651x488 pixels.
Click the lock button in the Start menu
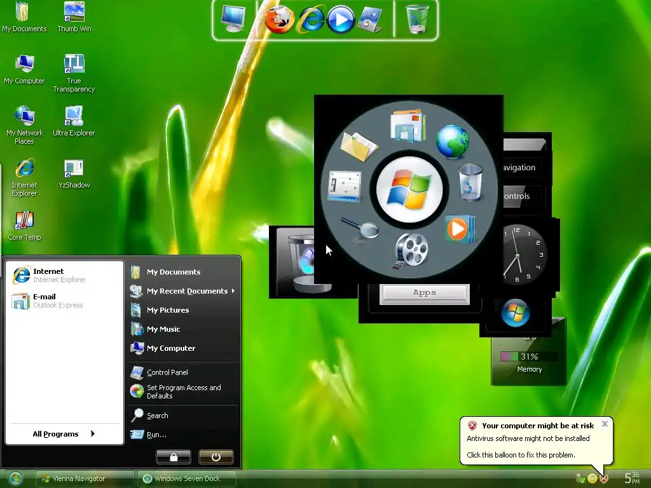tap(174, 457)
